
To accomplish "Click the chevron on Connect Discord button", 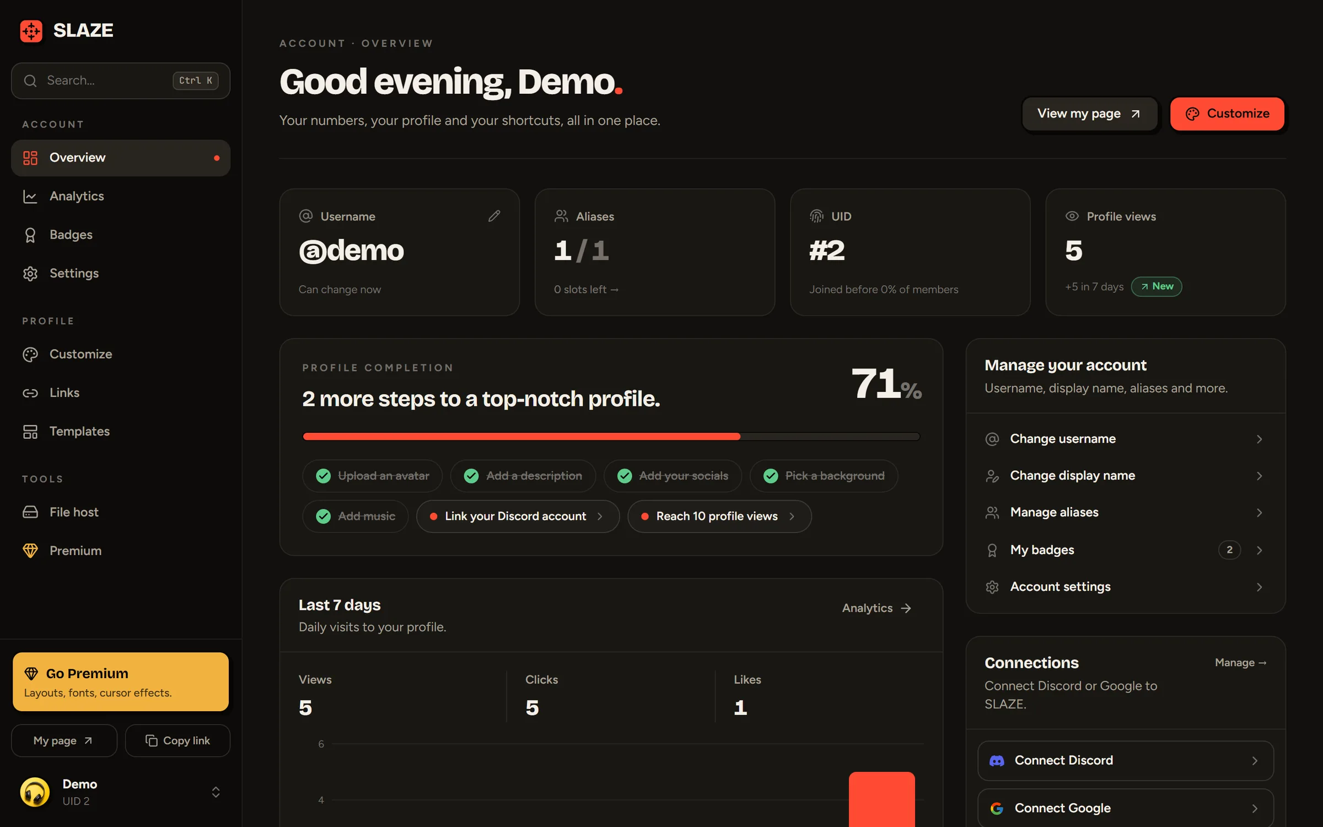I will pos(1255,761).
